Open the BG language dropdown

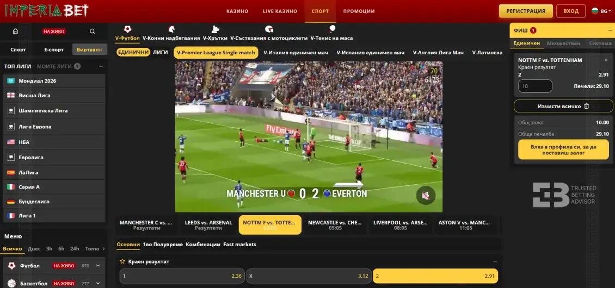[601, 11]
